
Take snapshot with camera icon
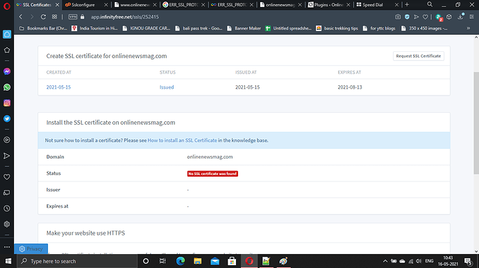coord(398,17)
